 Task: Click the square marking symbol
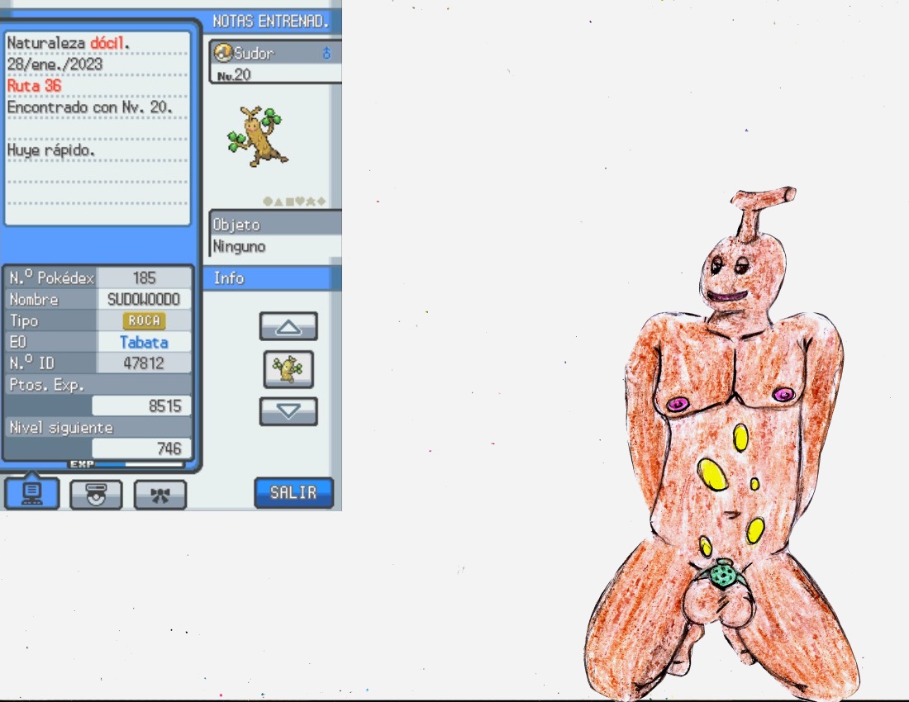point(288,202)
